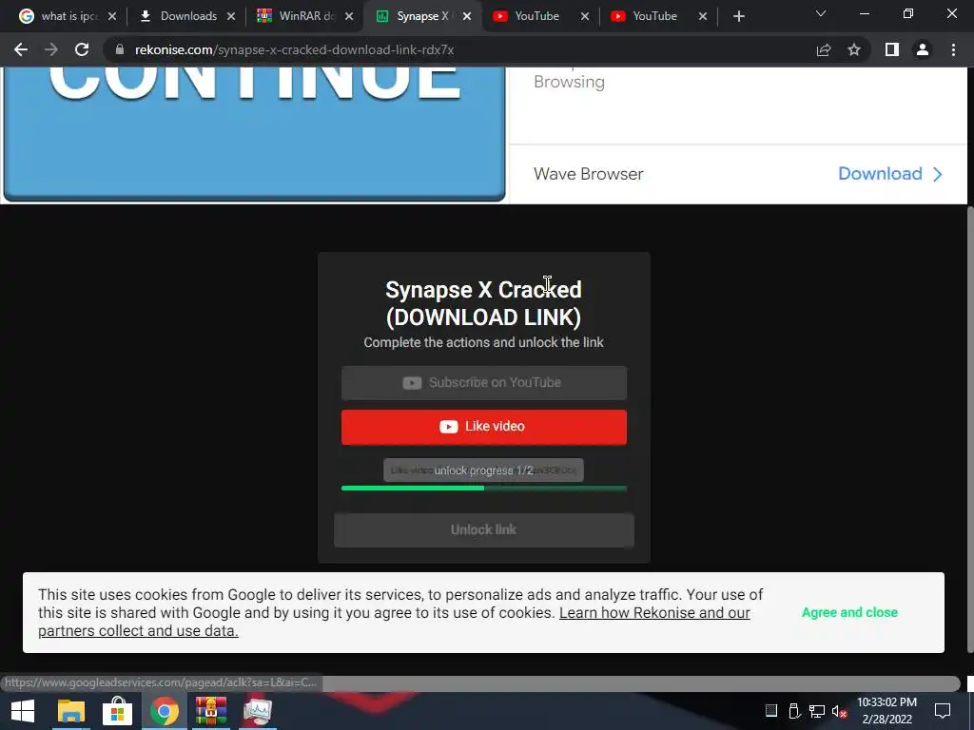Switch to 'what is ipc' Google tab

click(x=58, y=16)
